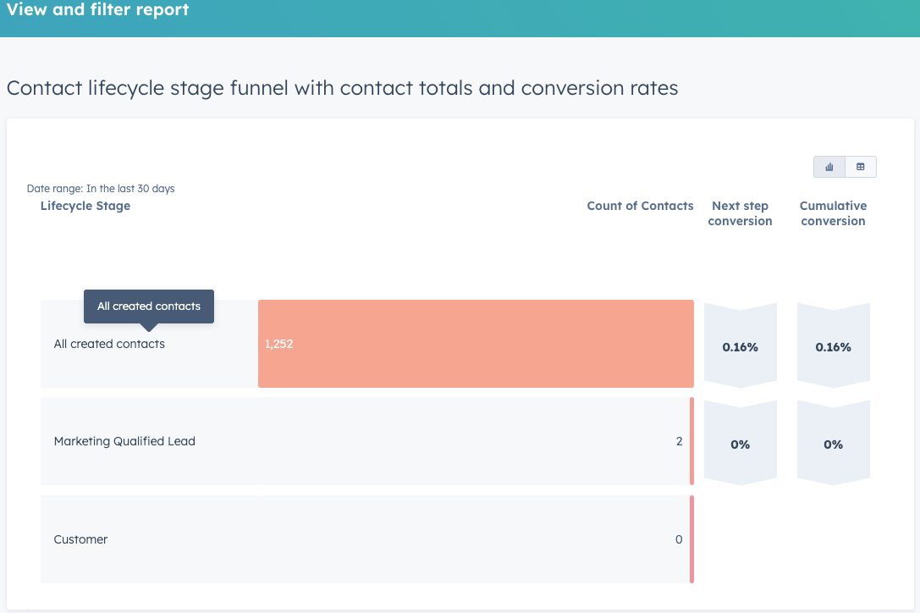Click the report title link

coord(341,88)
